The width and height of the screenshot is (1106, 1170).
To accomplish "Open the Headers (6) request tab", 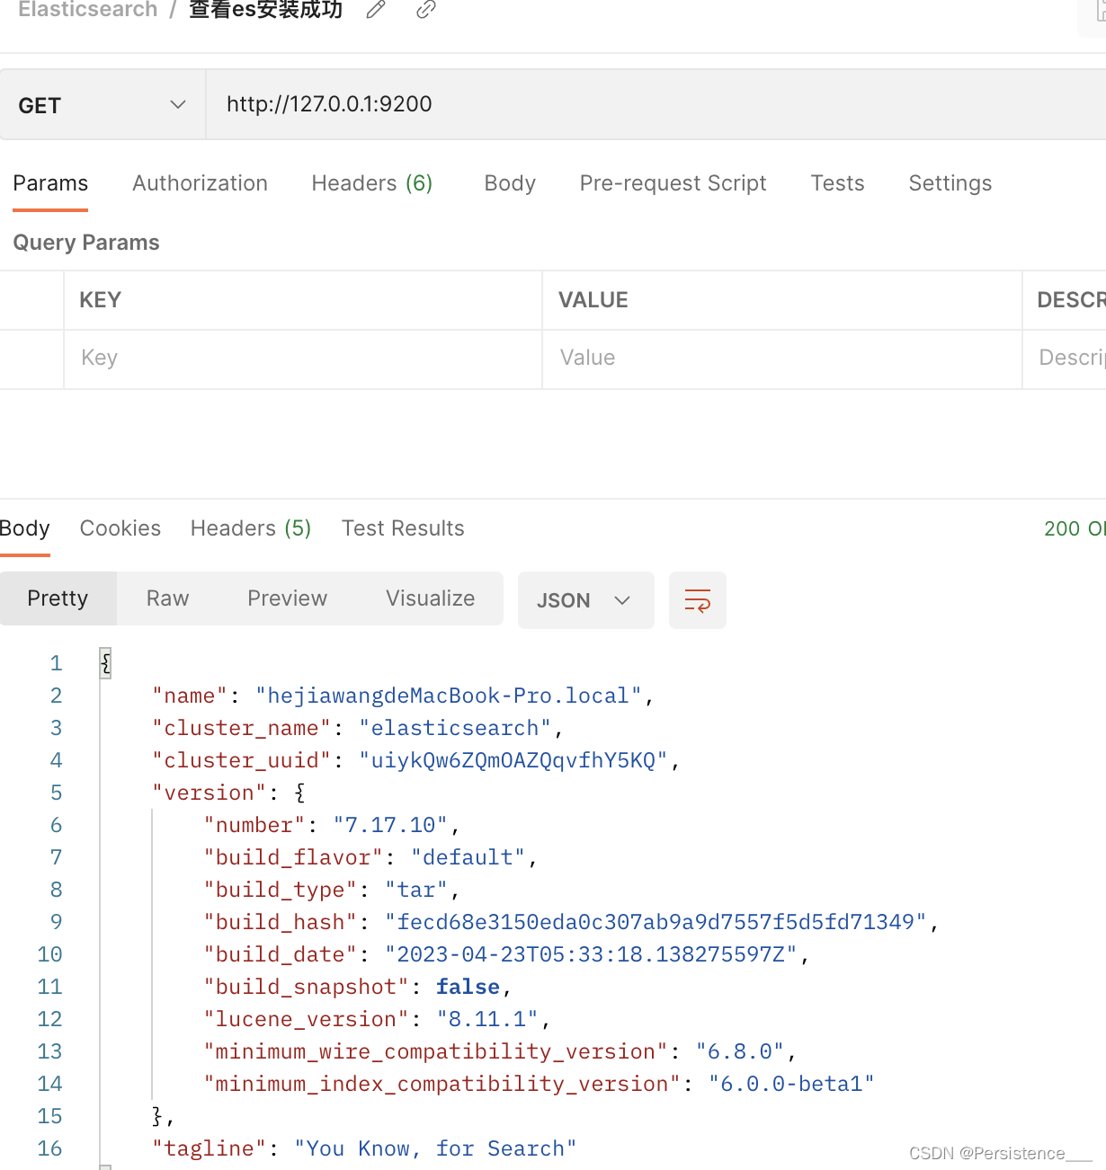I will [372, 183].
